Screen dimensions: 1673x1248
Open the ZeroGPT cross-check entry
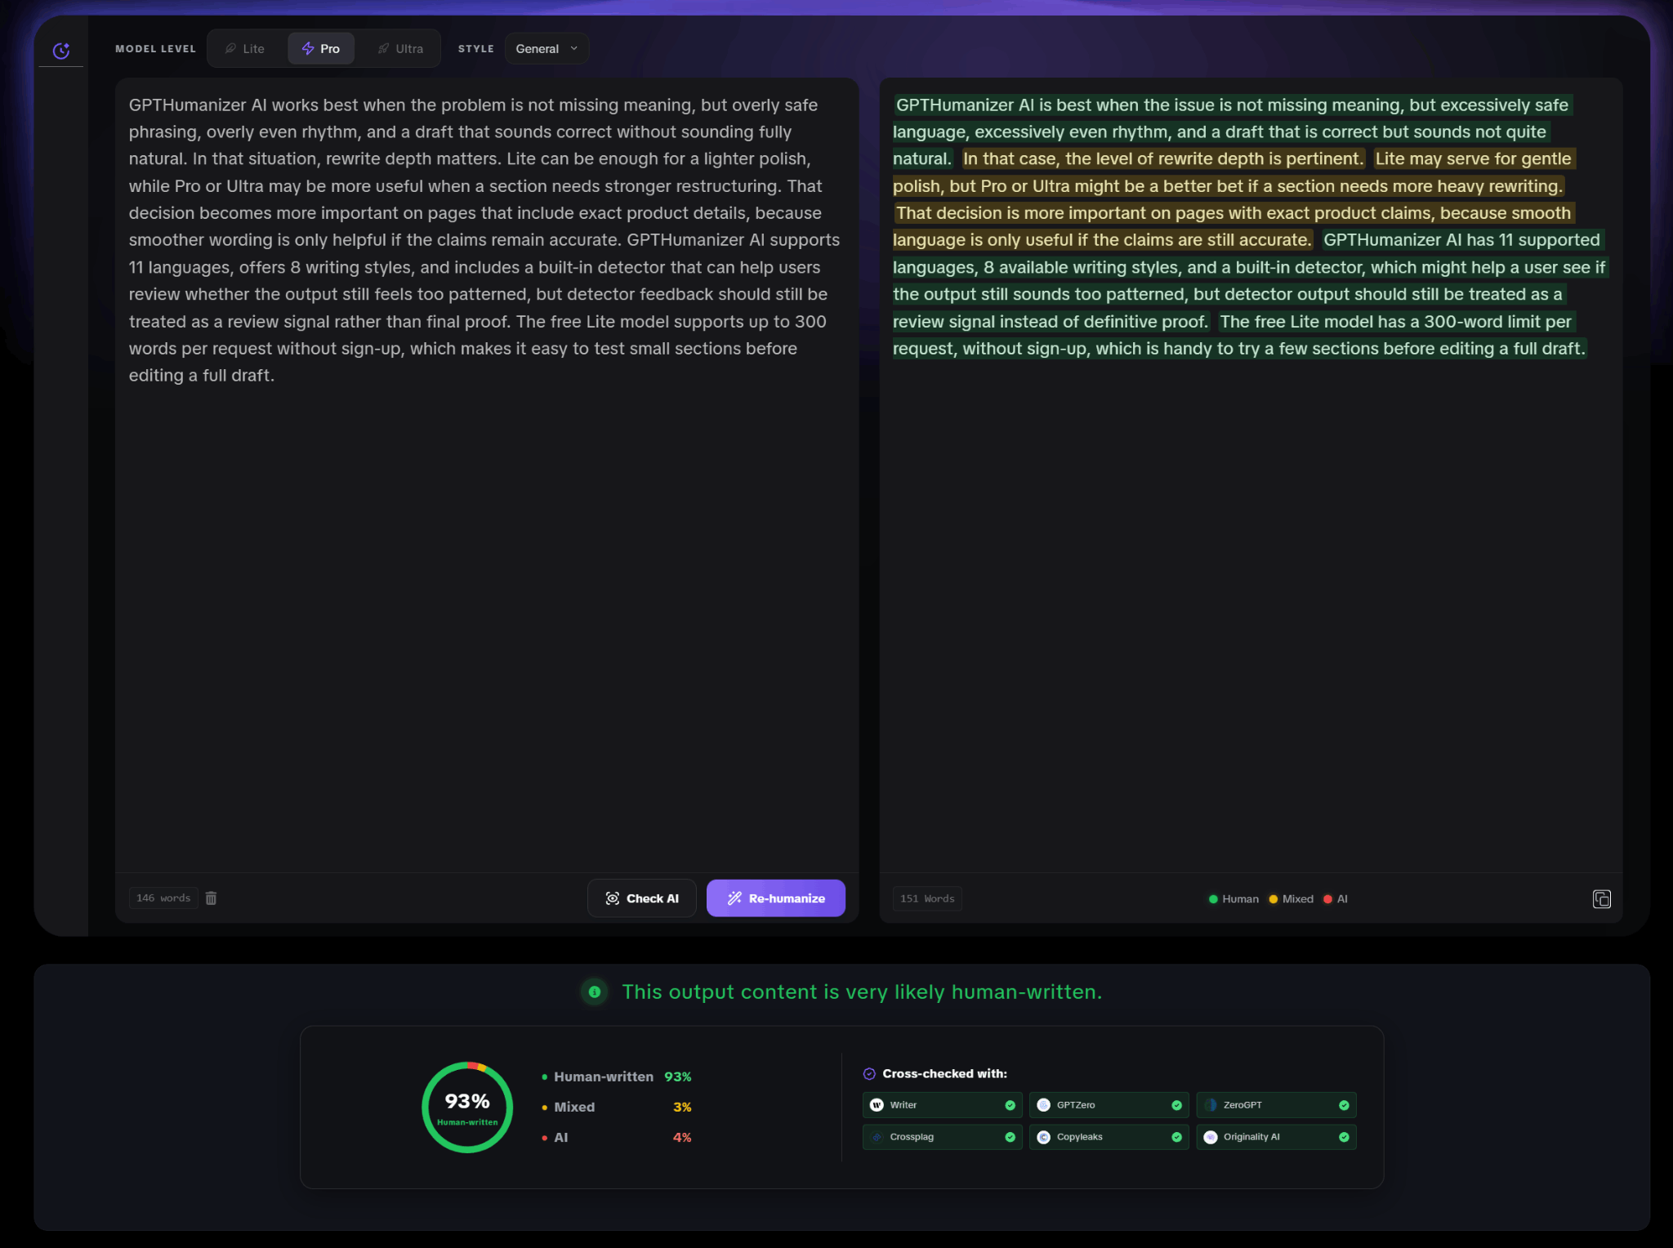click(1277, 1104)
